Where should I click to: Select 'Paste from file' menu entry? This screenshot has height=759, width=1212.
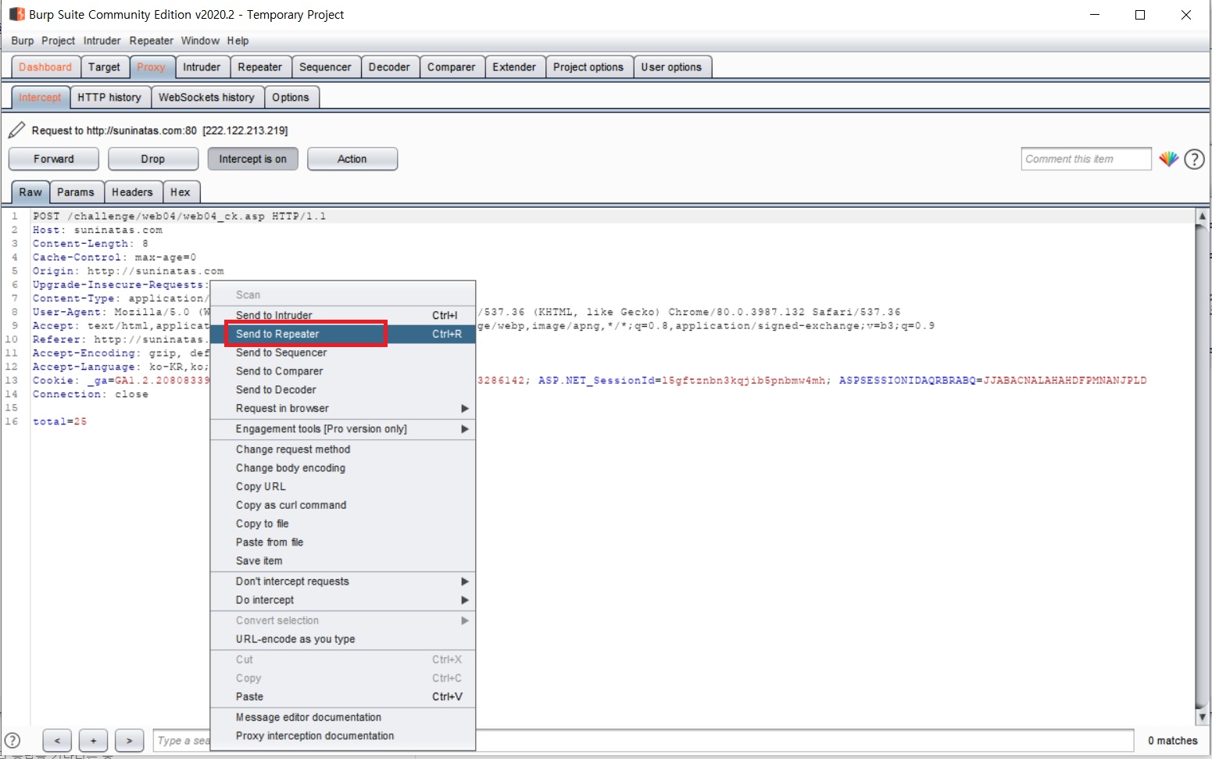point(343,542)
